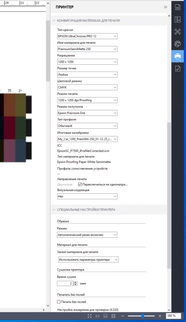
Task: Click the Время сушки value field
Action: click(65, 283)
